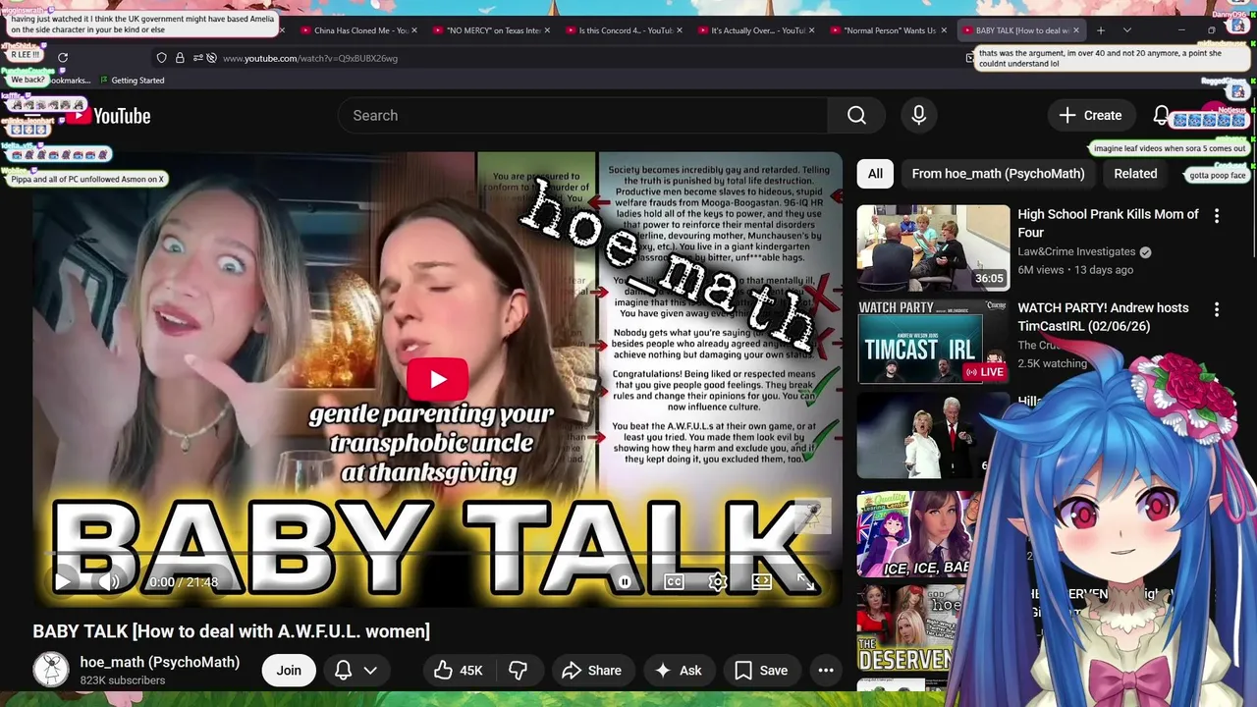
Task: Toggle the autoplay switch in the player
Action: tap(625, 581)
